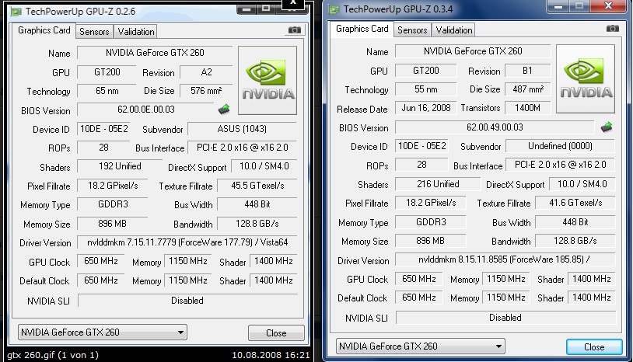The image size is (633, 362).
Task: Click the BIOS save chip icon in GPU-Z 0.3.4
Action: [x=607, y=127]
